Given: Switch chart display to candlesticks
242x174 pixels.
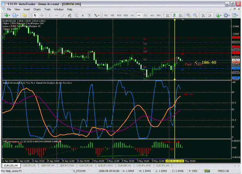Looking at the screenshot, I should pyautogui.click(x=174, y=15).
